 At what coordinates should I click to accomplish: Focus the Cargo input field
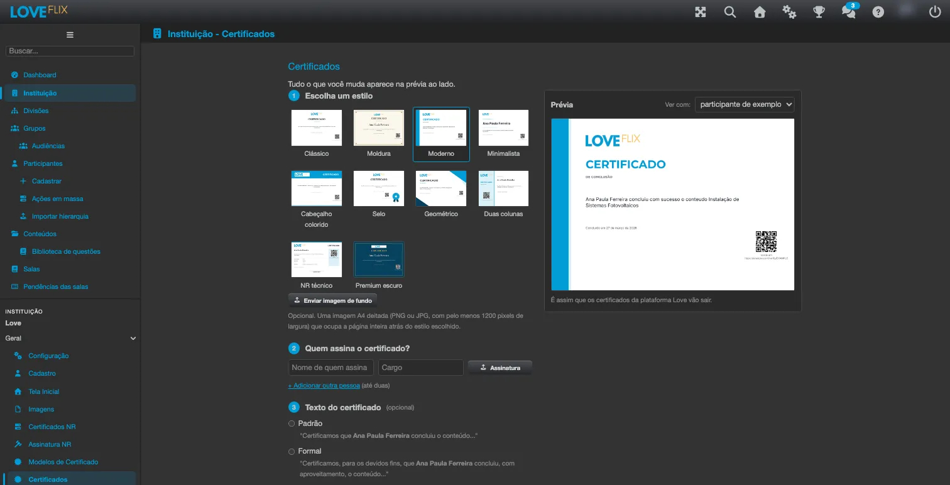421,368
